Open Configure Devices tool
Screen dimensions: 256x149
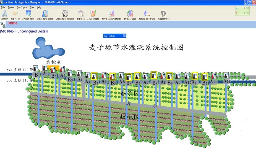click(x=65, y=15)
